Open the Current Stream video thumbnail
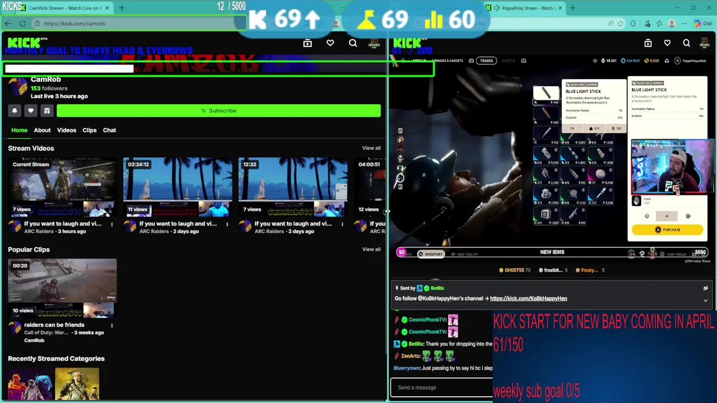 pos(62,187)
